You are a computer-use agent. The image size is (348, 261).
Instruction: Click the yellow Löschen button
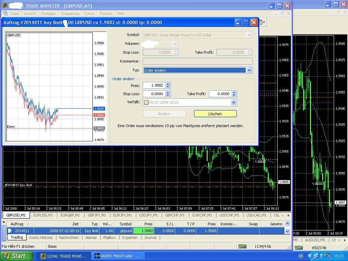pos(215,114)
